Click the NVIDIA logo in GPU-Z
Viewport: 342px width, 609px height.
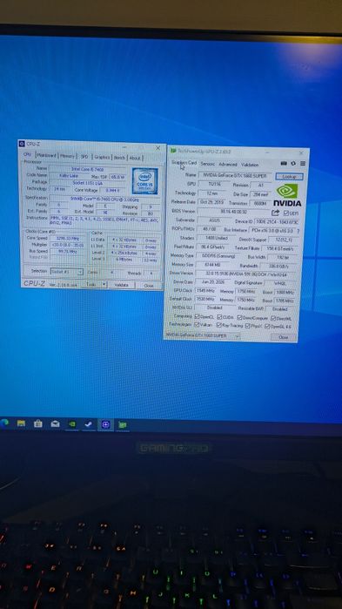[x=287, y=195]
